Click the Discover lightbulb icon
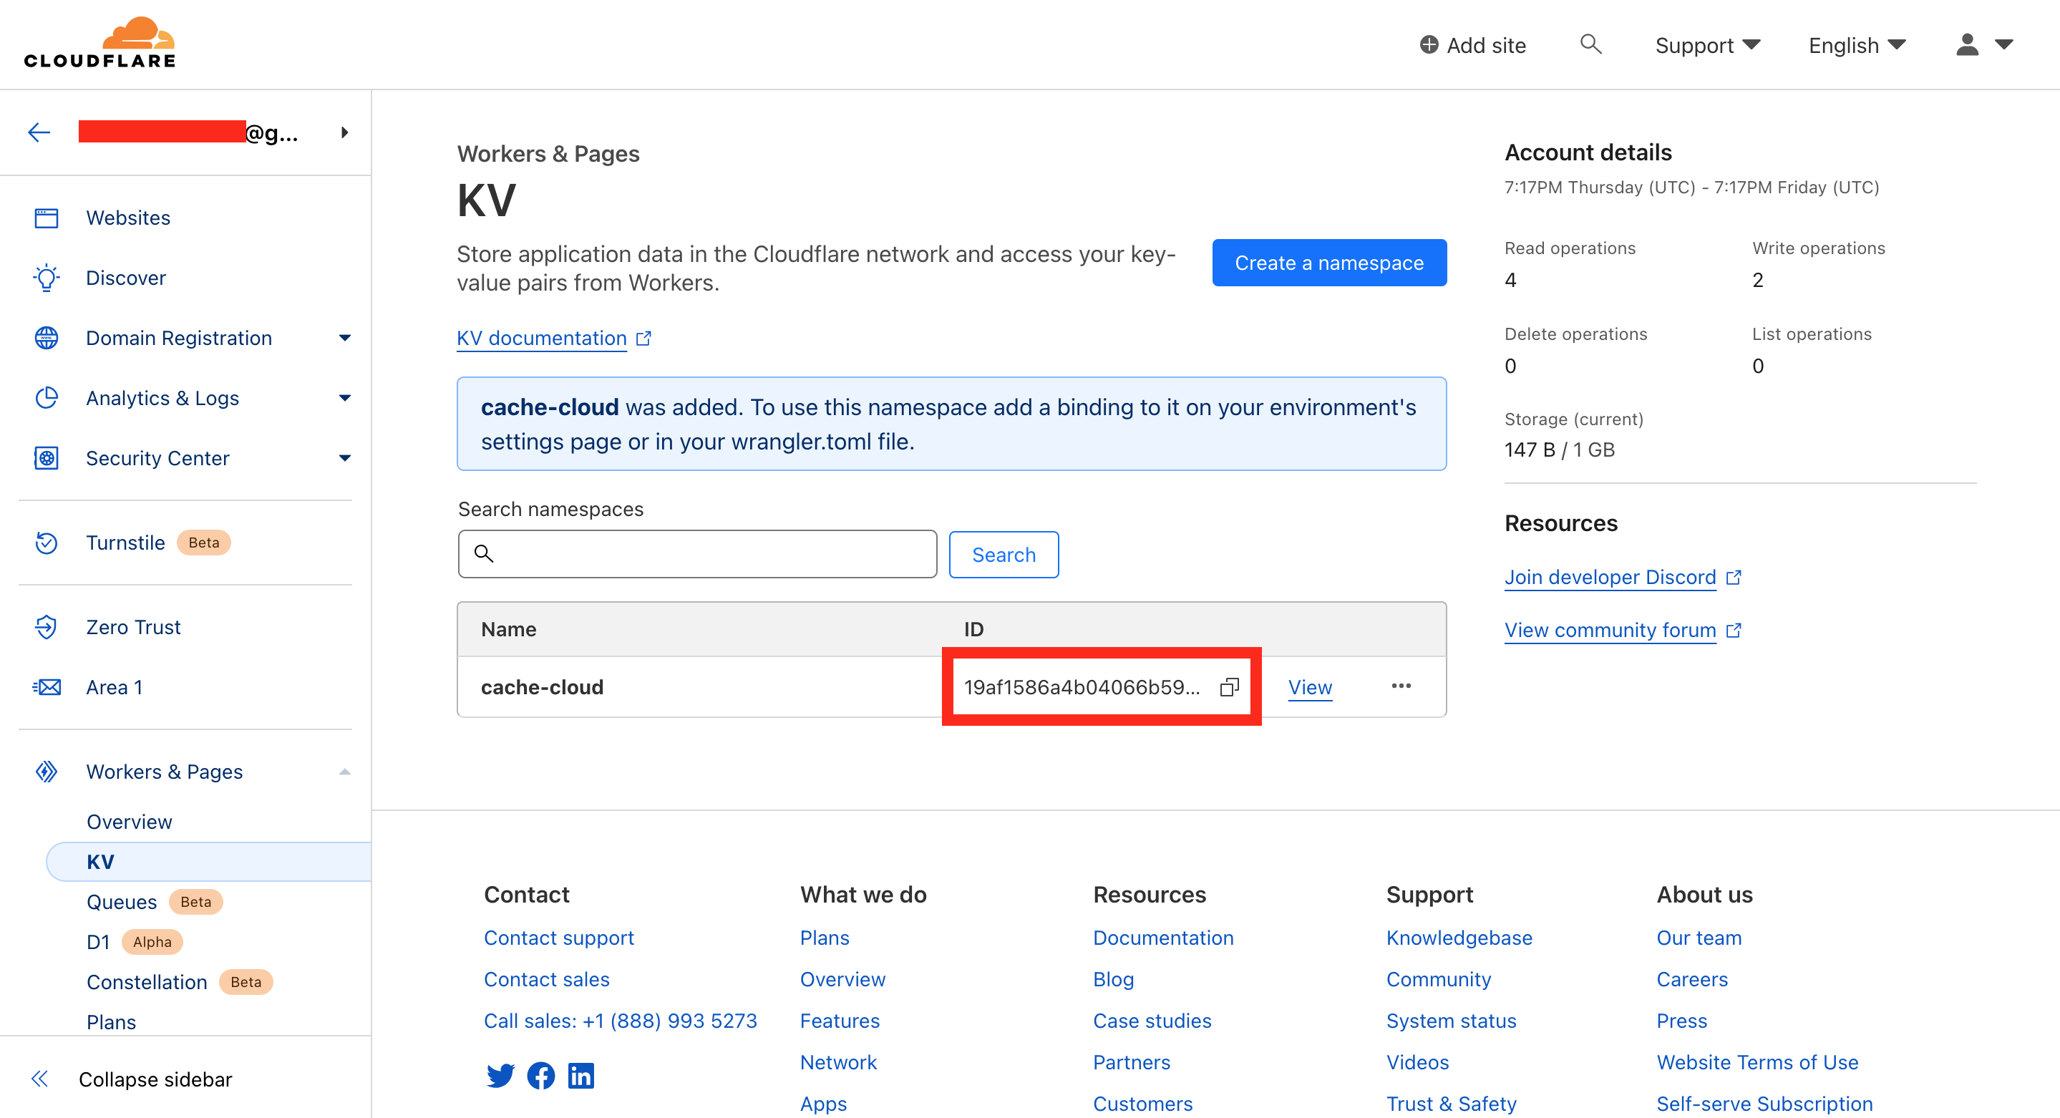This screenshot has width=2060, height=1118. pyautogui.click(x=47, y=278)
